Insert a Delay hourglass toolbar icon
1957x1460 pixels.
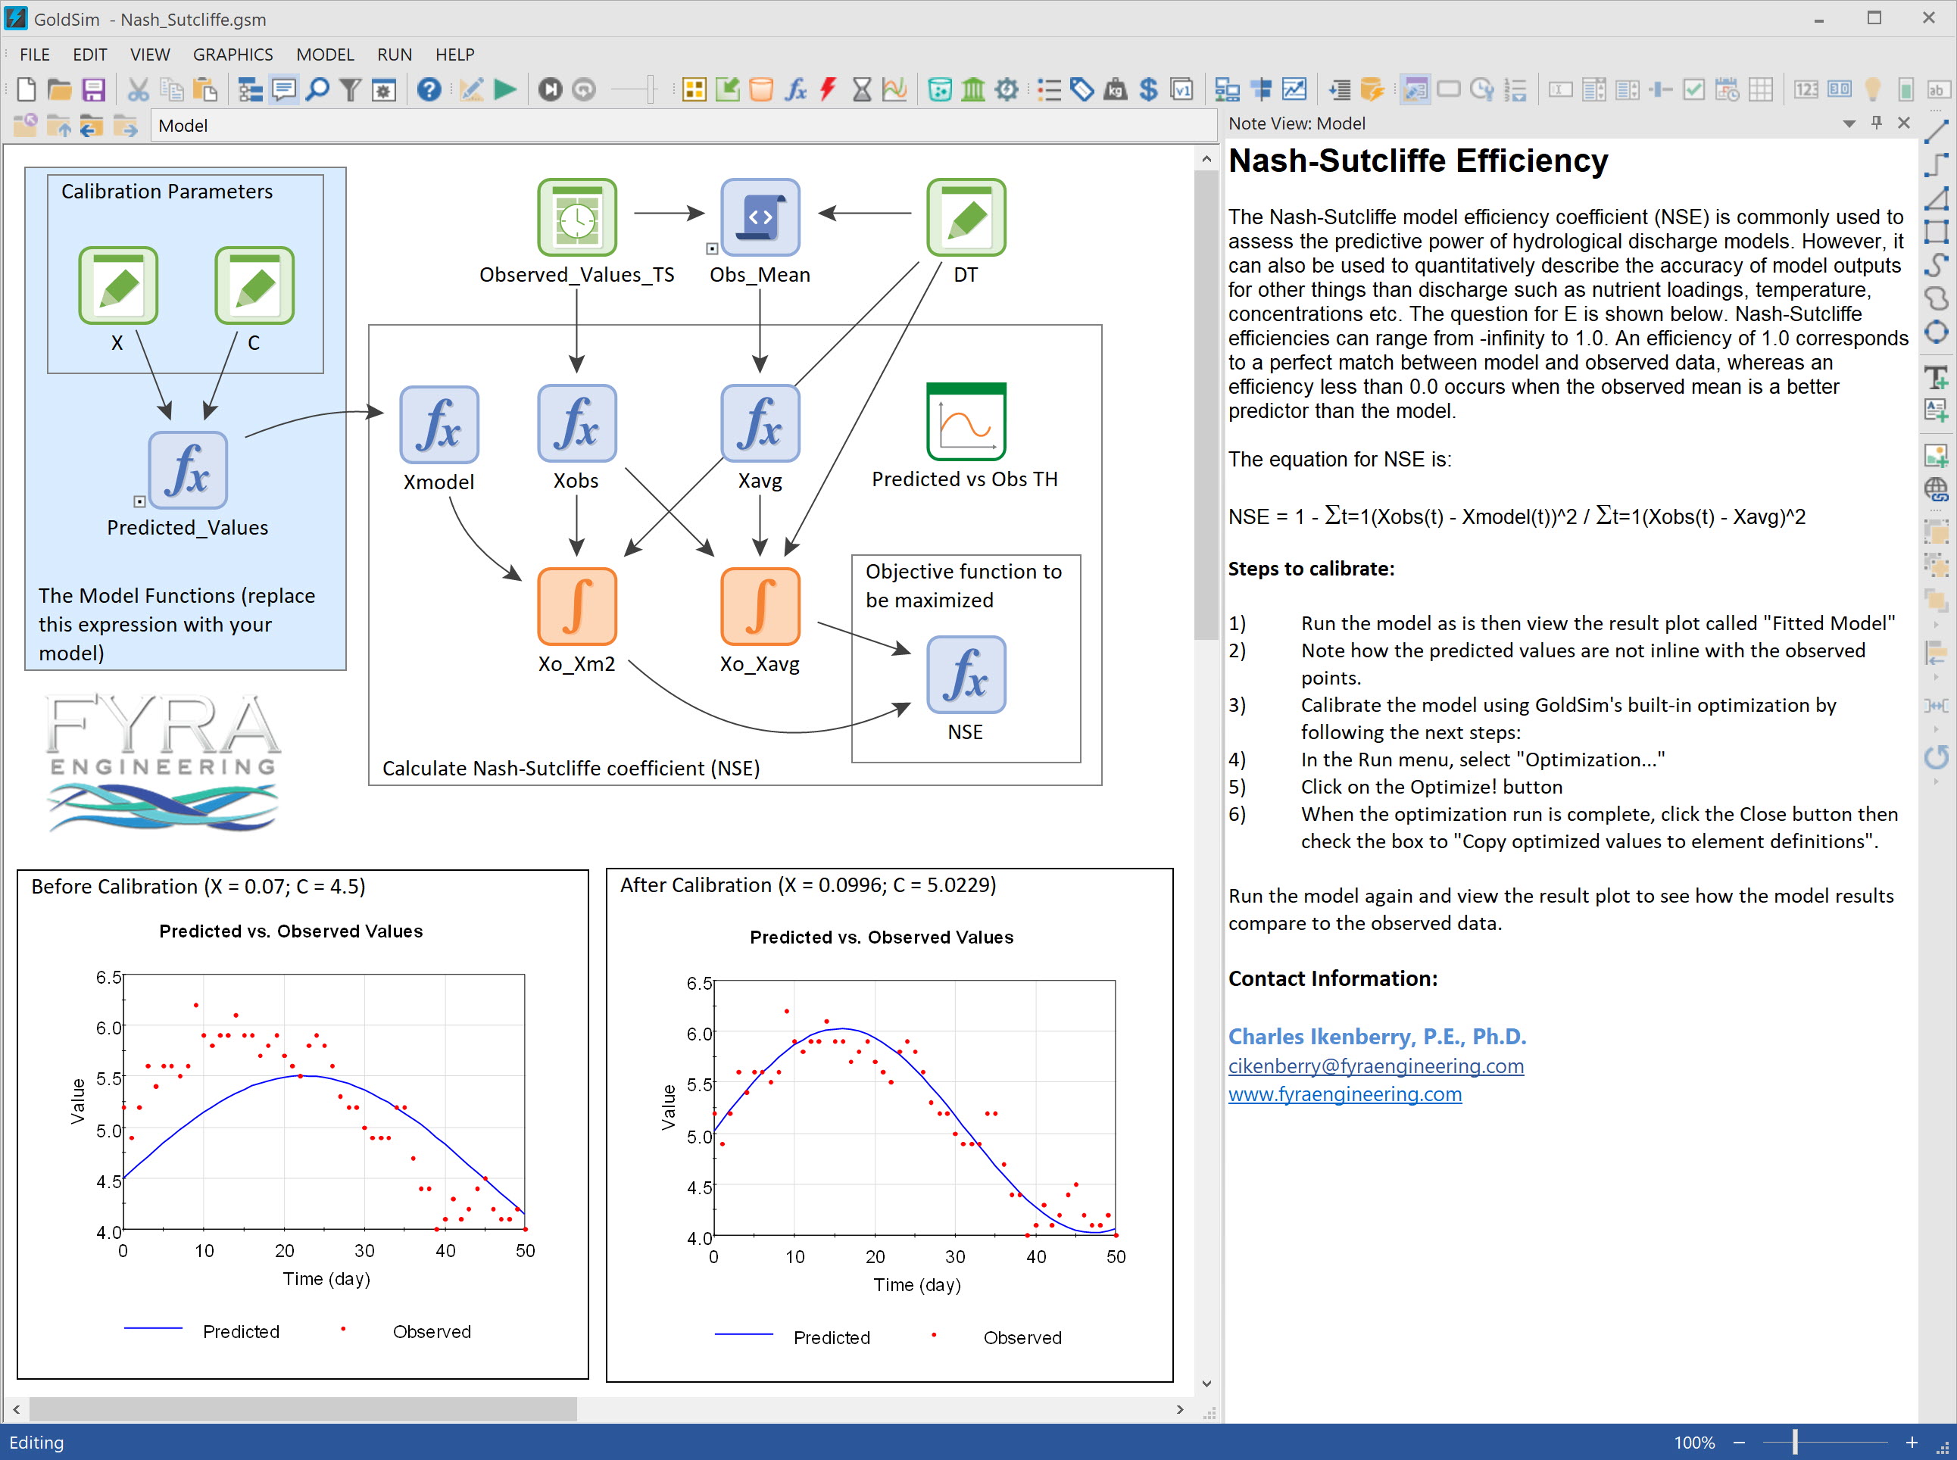(x=862, y=89)
